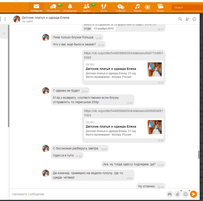Screen dimensions: 203x201
Task: Open the first ok.ru profile status link
Action: 123,55
